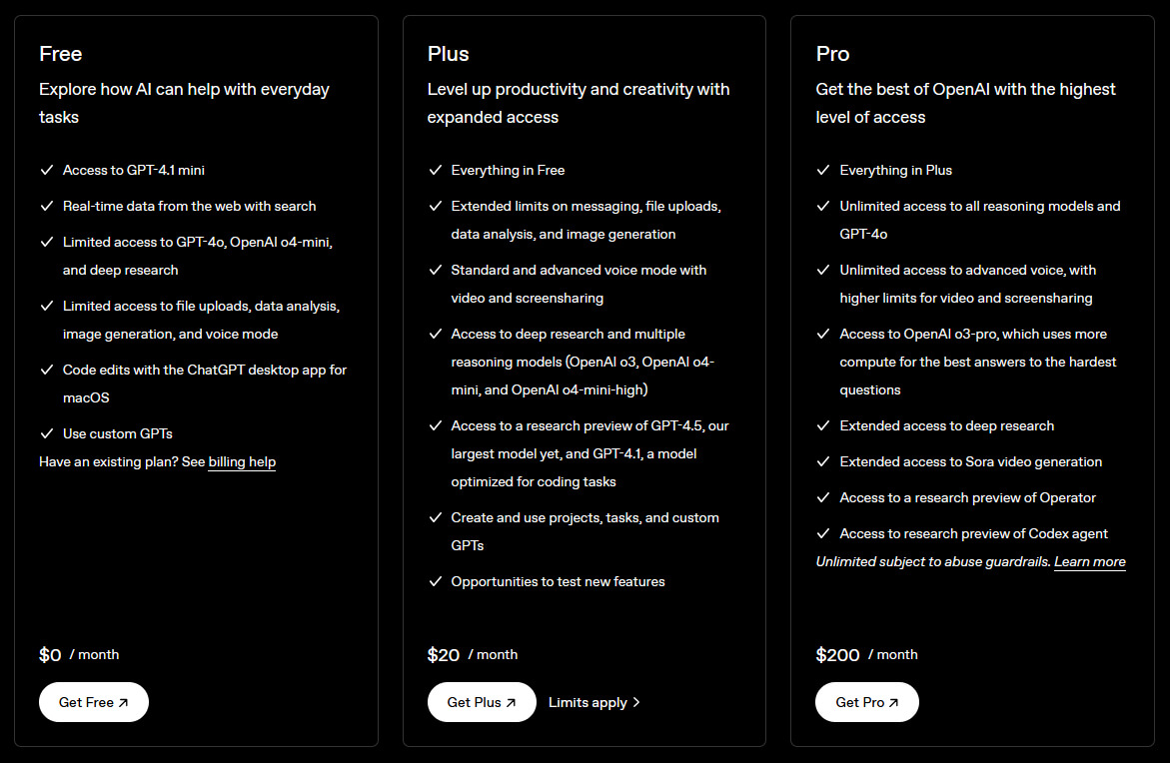This screenshot has width=1170, height=763.
Task: Click checkmark beside Everything in Free
Action: (436, 171)
